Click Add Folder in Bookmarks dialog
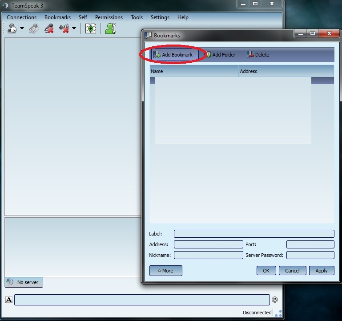The image size is (342, 321). tap(221, 55)
